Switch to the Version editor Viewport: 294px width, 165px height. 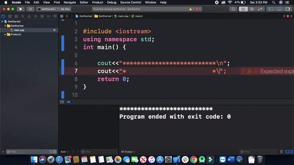pyautogui.click(x=260, y=9)
